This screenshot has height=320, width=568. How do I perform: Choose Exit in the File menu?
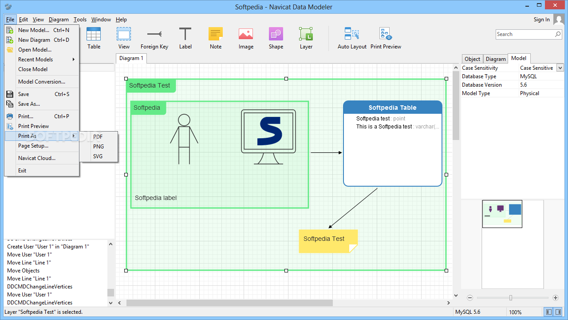pyautogui.click(x=42, y=171)
